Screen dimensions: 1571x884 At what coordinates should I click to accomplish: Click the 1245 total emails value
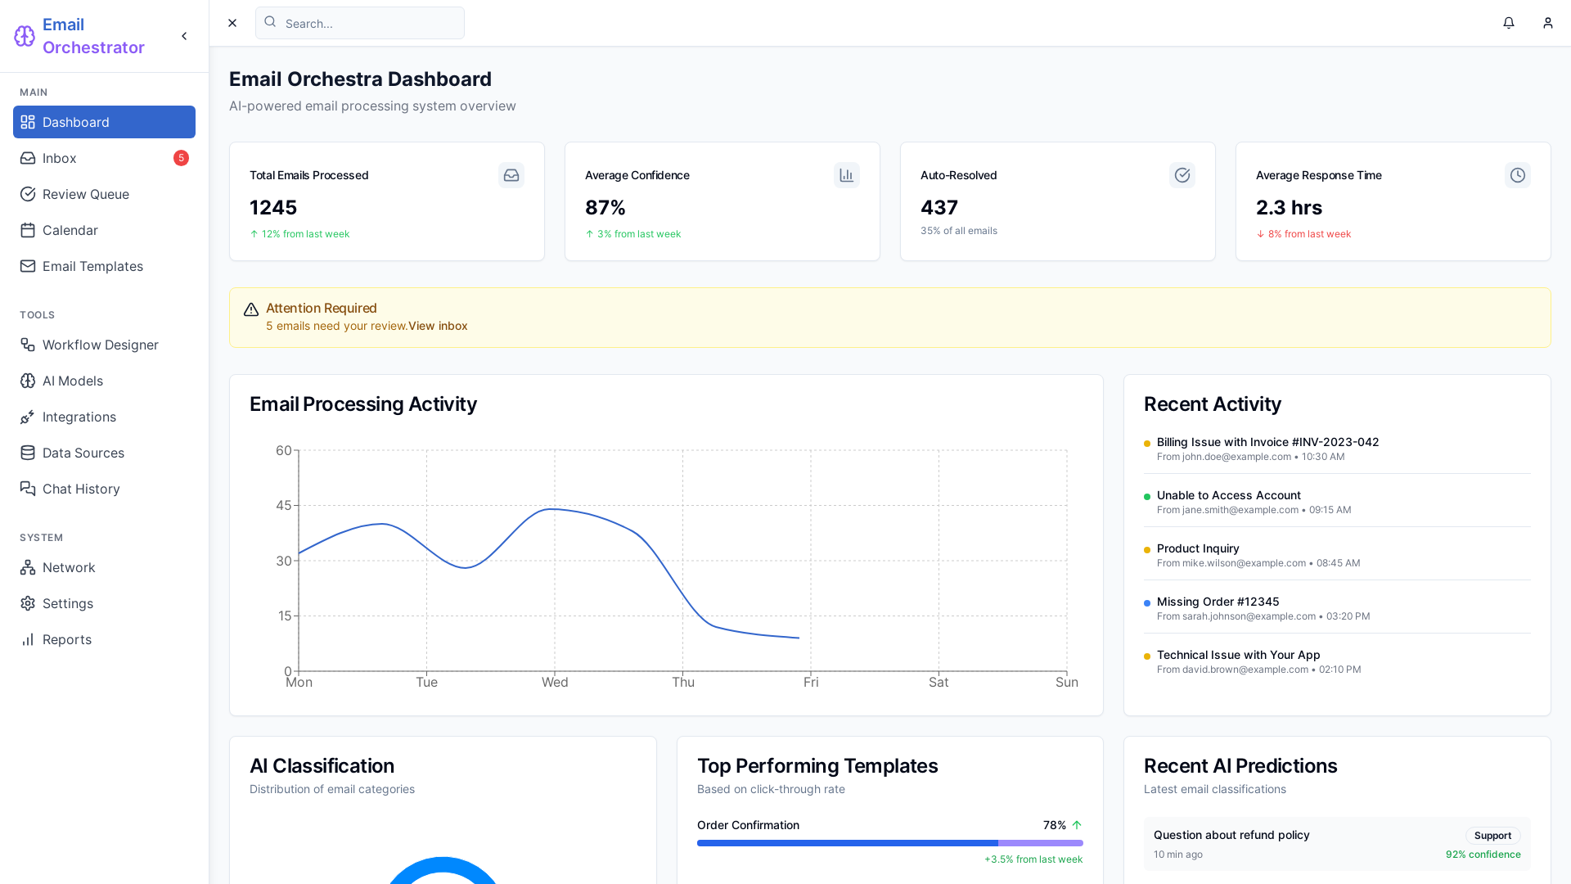click(273, 208)
